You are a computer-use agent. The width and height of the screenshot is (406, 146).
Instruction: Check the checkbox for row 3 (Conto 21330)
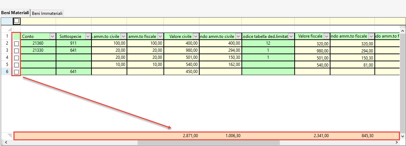pyautogui.click(x=17, y=50)
